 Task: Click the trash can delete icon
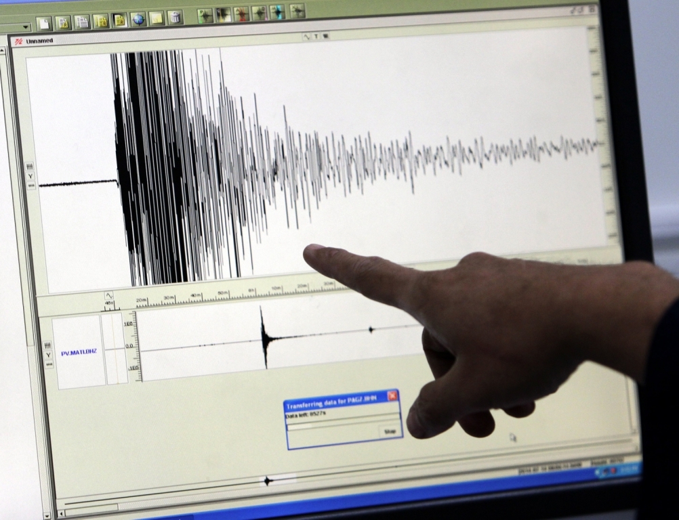coord(175,18)
